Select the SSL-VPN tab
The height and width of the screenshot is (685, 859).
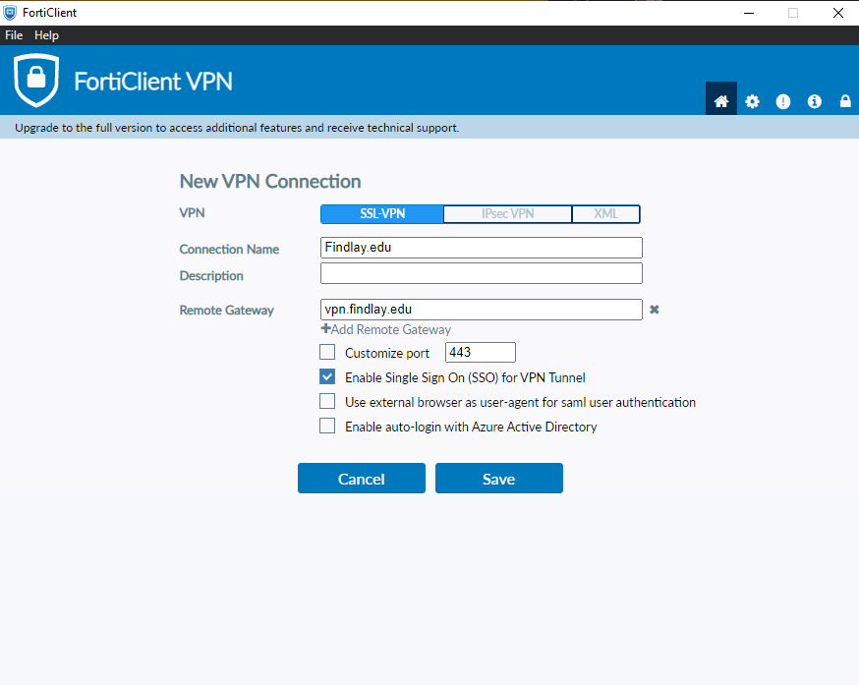tap(382, 213)
